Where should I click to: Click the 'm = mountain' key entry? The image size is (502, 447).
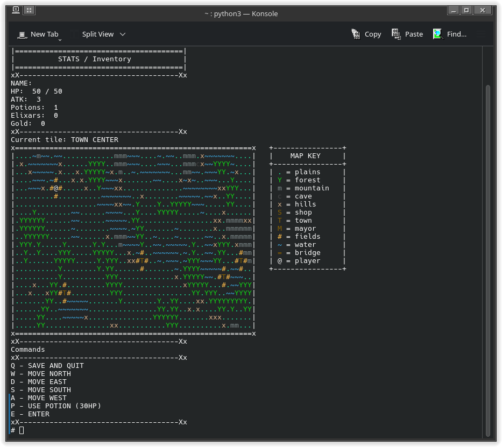(303, 188)
